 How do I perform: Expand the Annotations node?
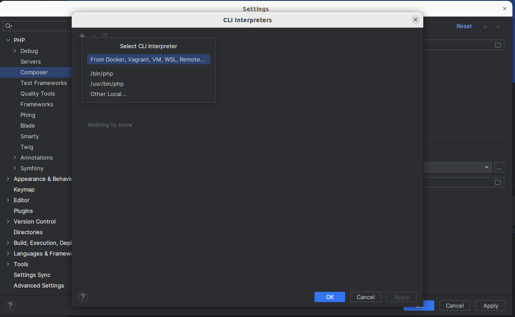tap(15, 157)
